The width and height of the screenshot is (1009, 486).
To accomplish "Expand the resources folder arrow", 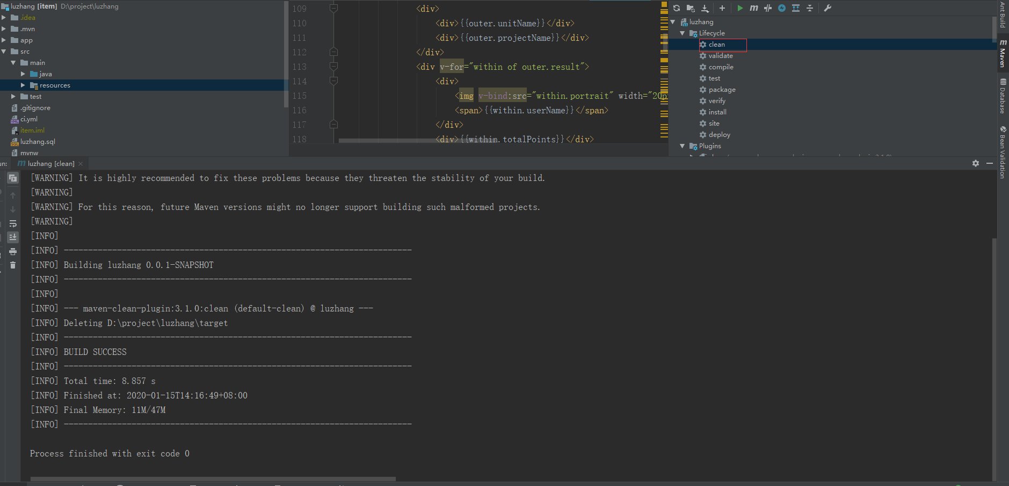I will coord(23,85).
